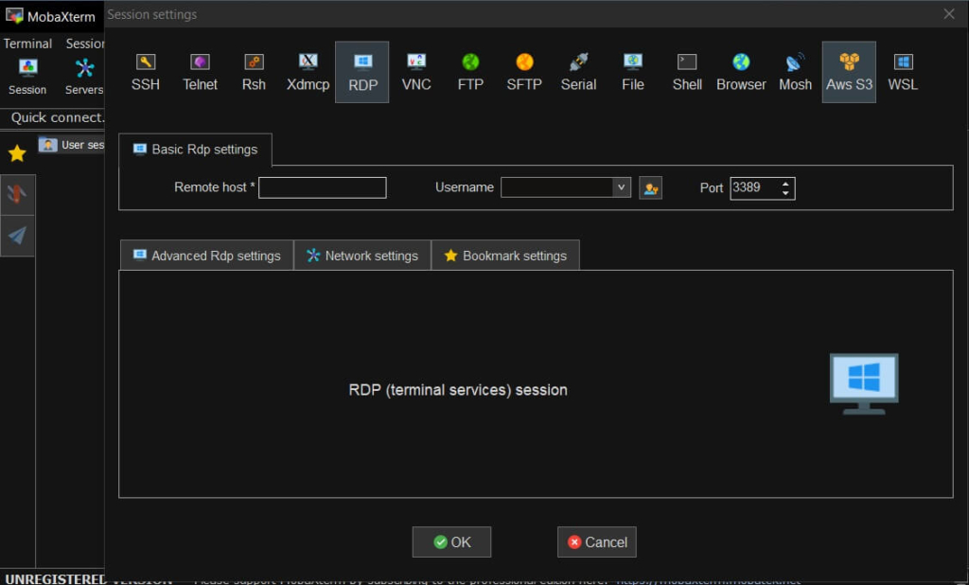This screenshot has width=969, height=585.
Task: Select the SSH session type
Action: 145,72
